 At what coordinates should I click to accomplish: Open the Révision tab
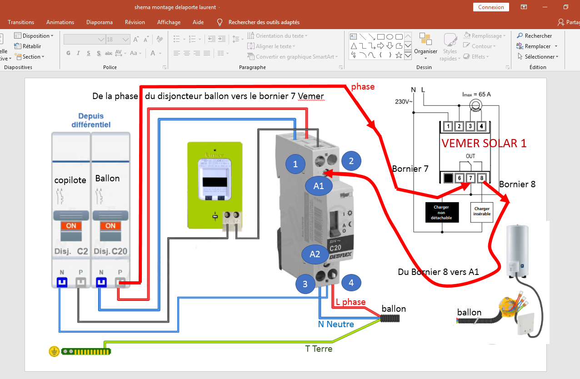point(135,22)
